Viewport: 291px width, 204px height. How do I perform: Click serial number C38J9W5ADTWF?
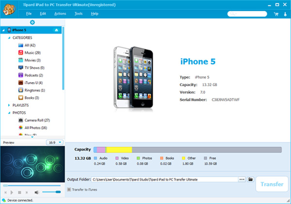click(226, 100)
